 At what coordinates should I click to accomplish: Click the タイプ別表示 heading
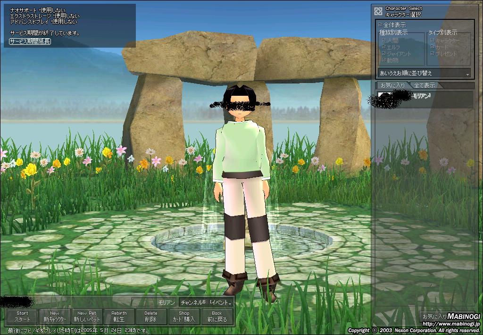[442, 33]
